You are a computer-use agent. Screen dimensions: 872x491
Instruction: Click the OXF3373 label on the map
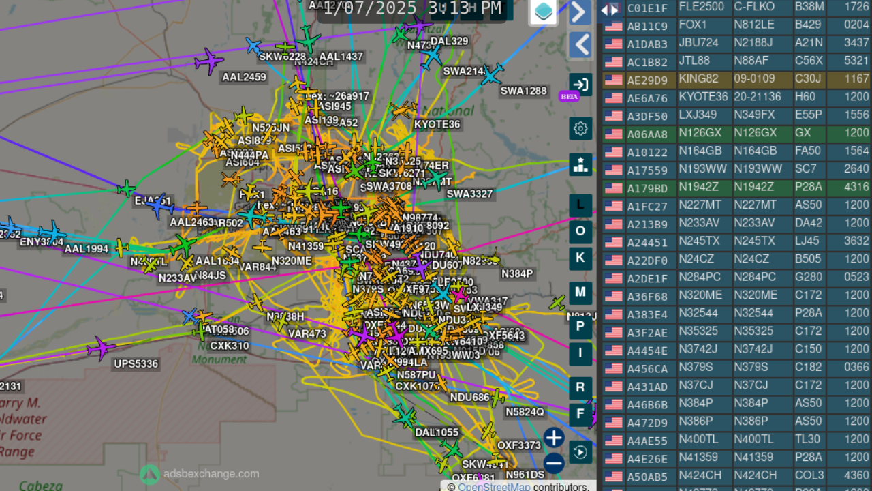coord(519,446)
